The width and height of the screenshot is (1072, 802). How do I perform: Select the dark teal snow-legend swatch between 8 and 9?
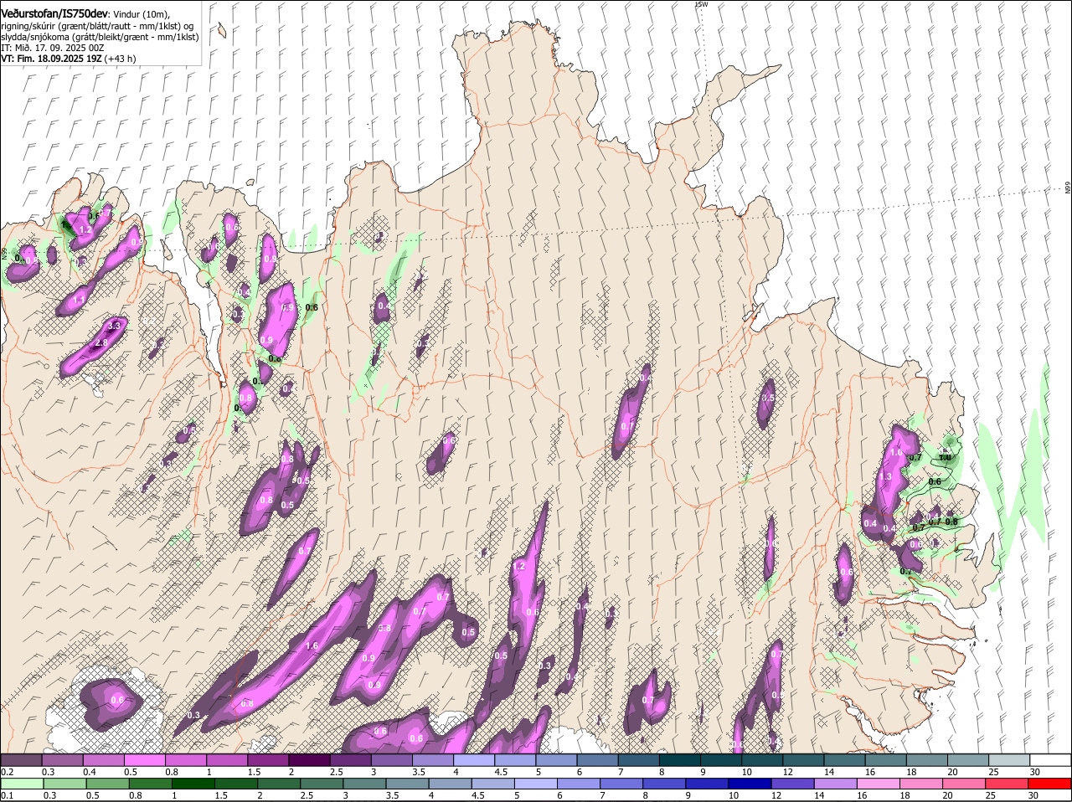681,759
